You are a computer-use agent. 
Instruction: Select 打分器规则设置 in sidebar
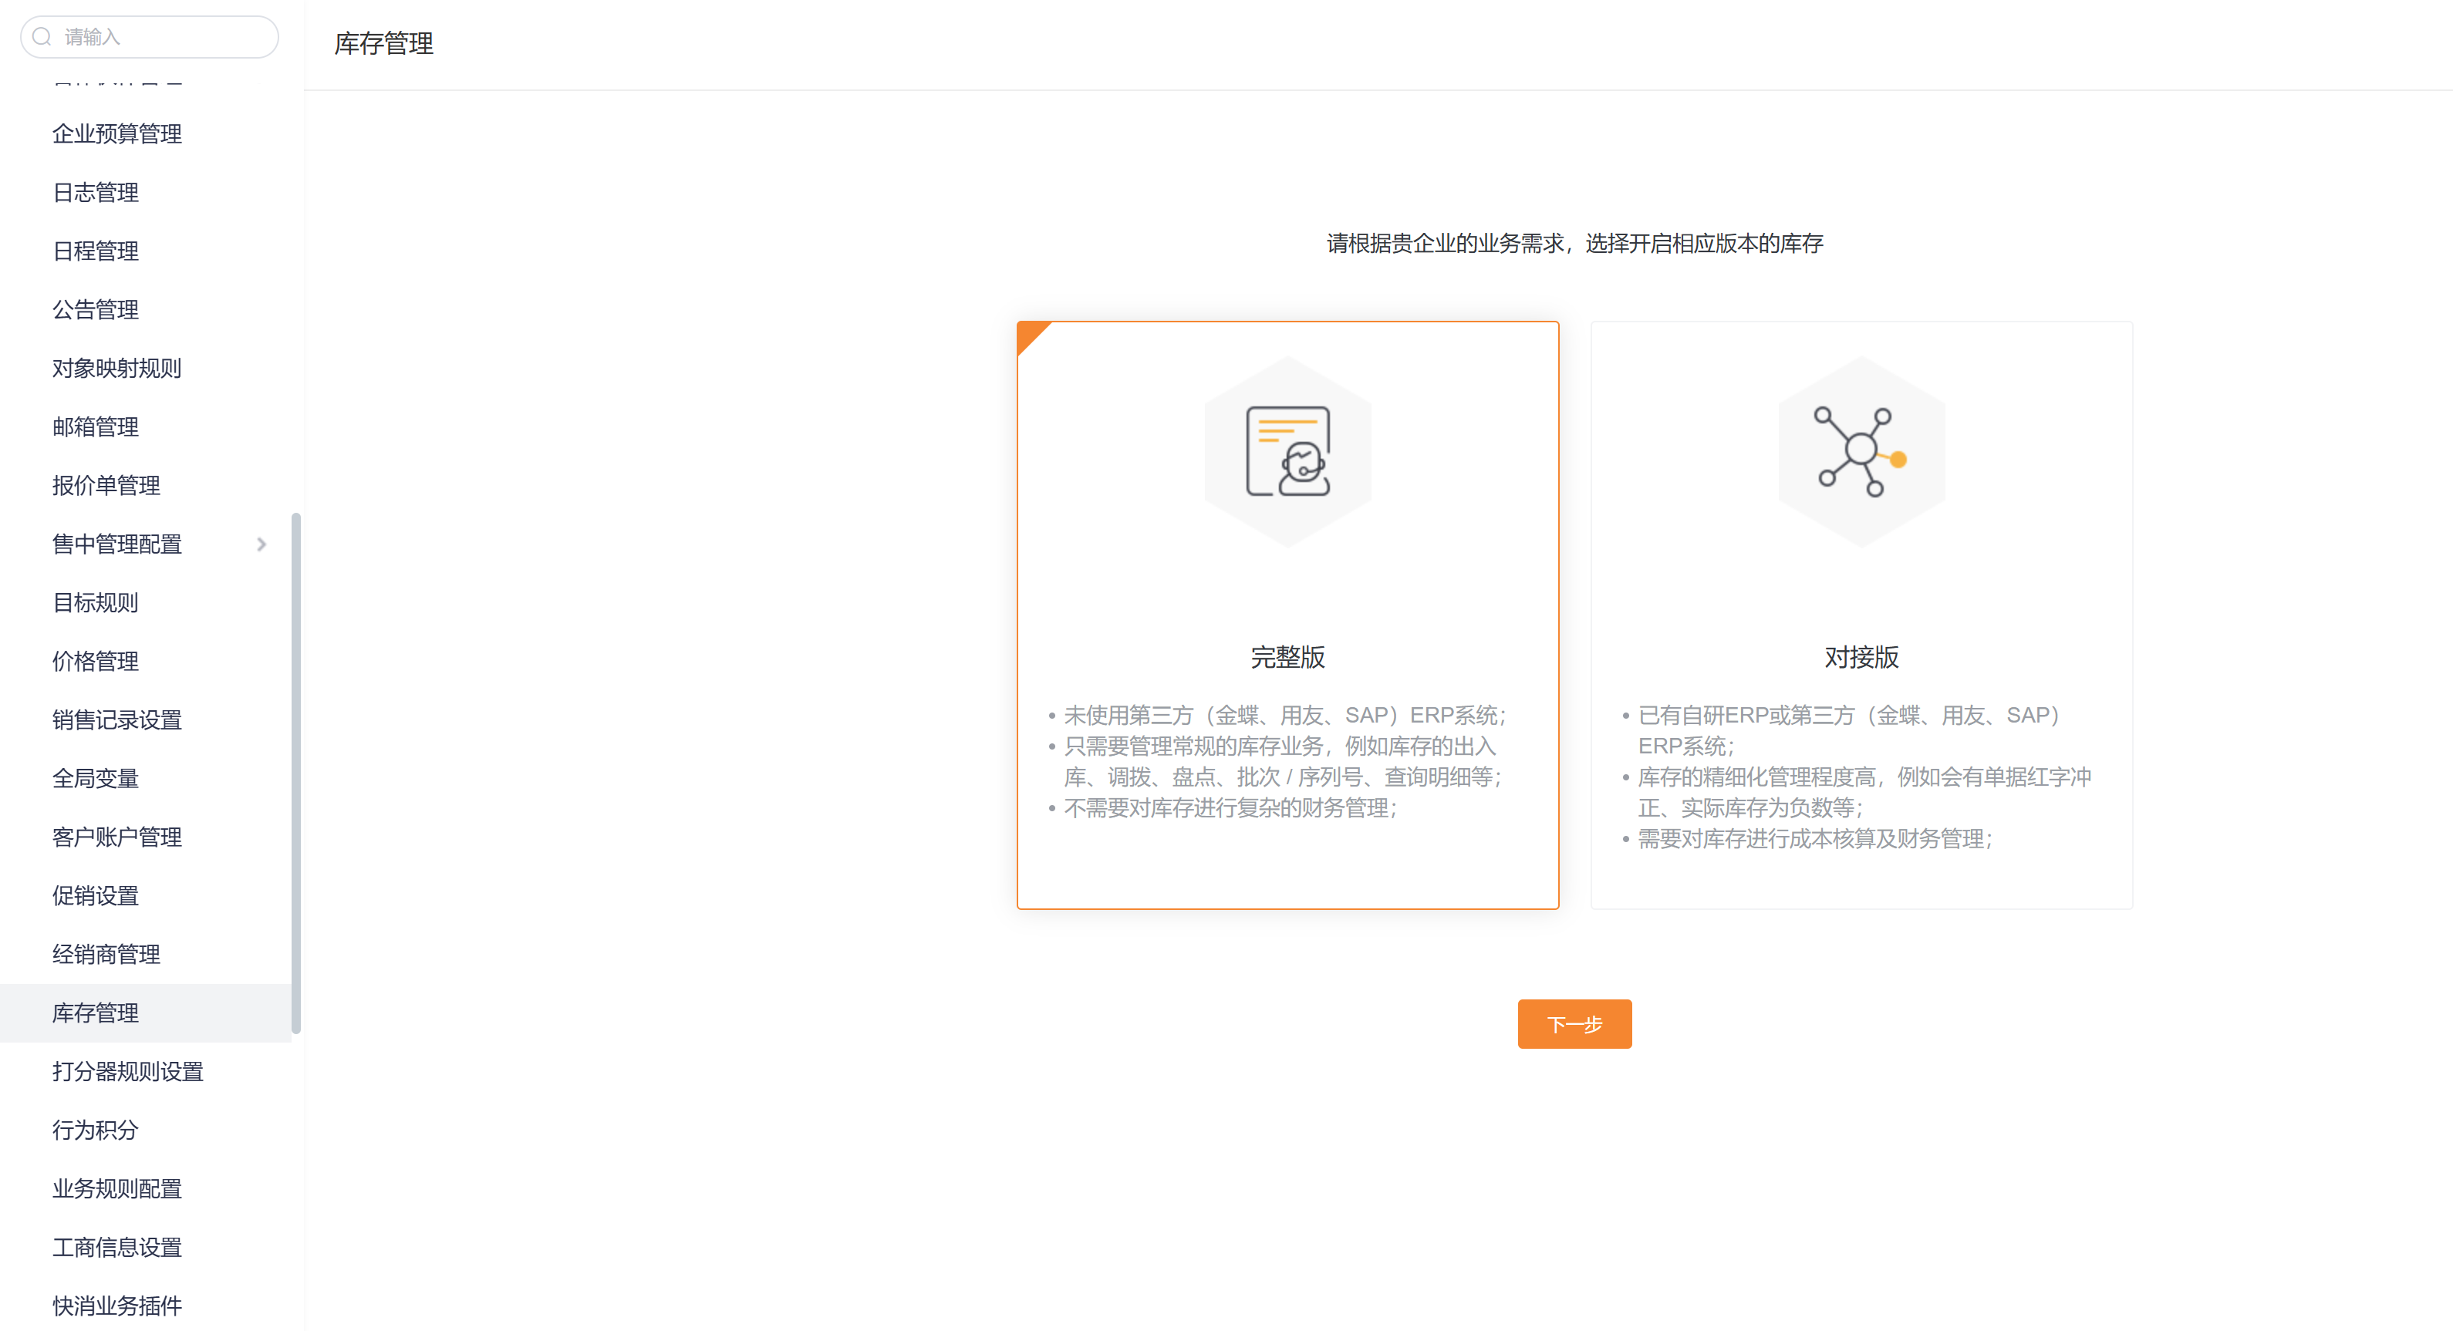tap(127, 1072)
